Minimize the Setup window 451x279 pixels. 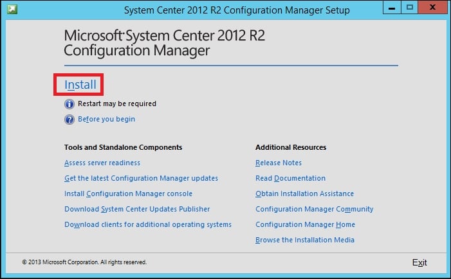coord(392,8)
